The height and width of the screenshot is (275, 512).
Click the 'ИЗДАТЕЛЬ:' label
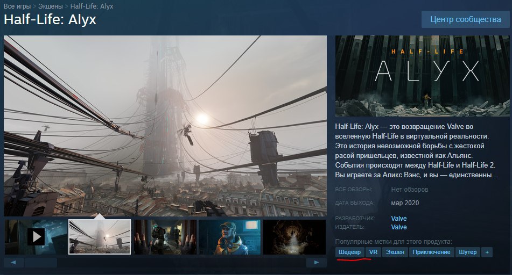(350, 227)
